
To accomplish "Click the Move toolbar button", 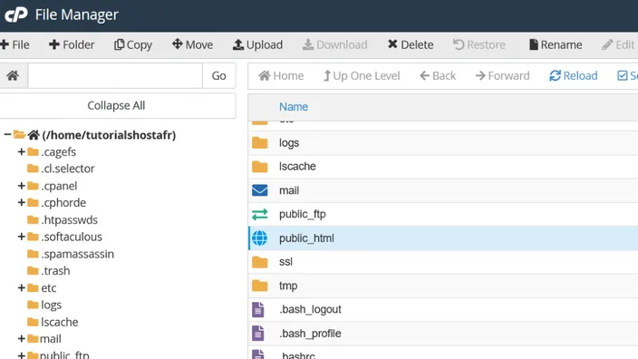I will [192, 44].
